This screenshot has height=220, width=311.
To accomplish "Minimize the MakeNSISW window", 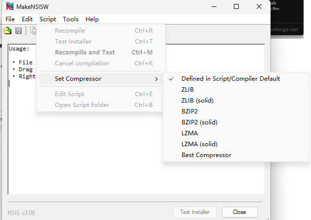I will (x=214, y=6).
